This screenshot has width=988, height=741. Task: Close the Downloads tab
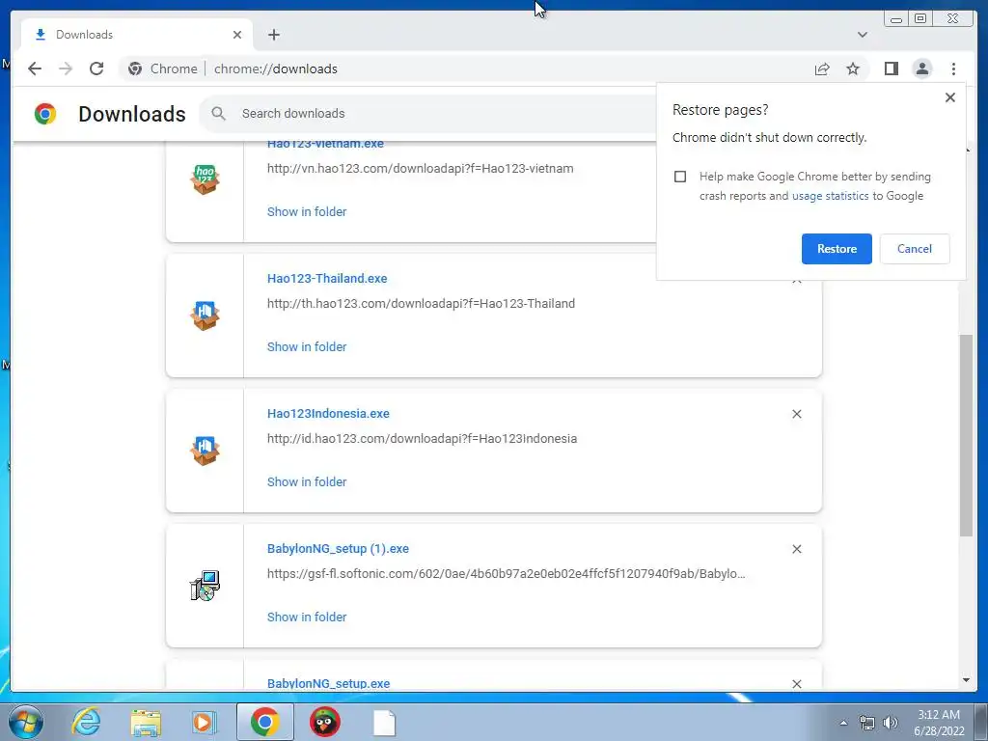pos(237,35)
